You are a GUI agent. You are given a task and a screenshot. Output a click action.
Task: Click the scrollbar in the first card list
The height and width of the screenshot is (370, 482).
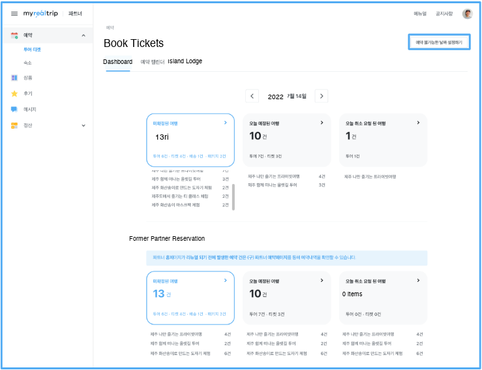[x=233, y=197]
